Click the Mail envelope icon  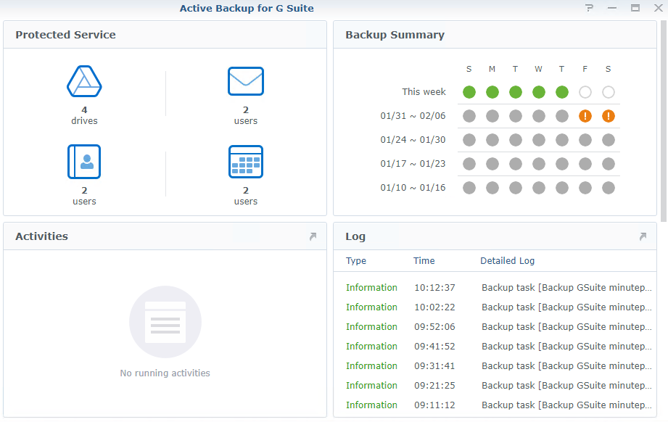(x=246, y=81)
